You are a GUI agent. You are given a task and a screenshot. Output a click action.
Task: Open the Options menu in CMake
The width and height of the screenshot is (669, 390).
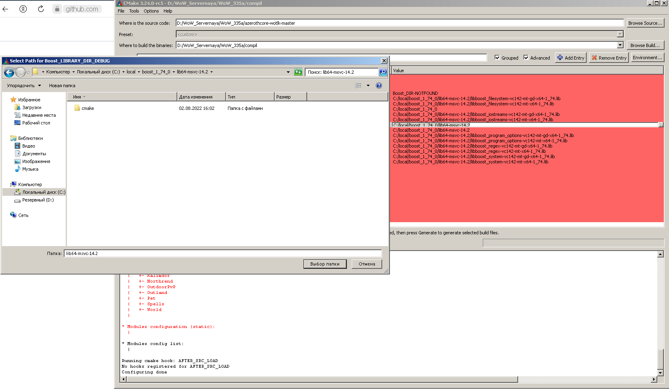click(x=151, y=11)
